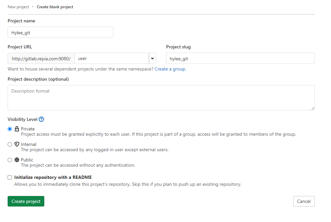Select the Private visibility radio button

(10, 129)
